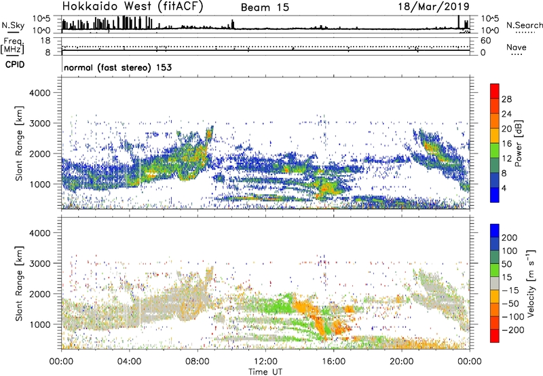Click the "04:00" time axis label
The image size is (543, 376).
coord(130,362)
